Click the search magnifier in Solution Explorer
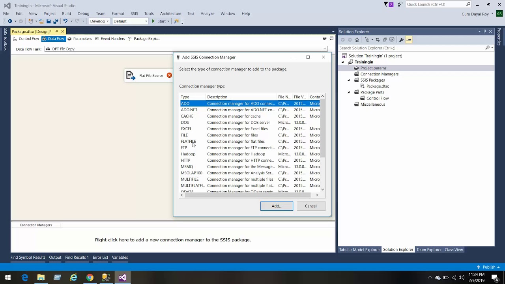505x284 pixels. point(487,48)
